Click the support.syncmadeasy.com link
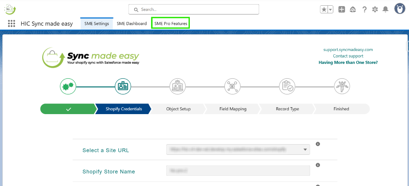409x186 pixels. pyautogui.click(x=348, y=49)
